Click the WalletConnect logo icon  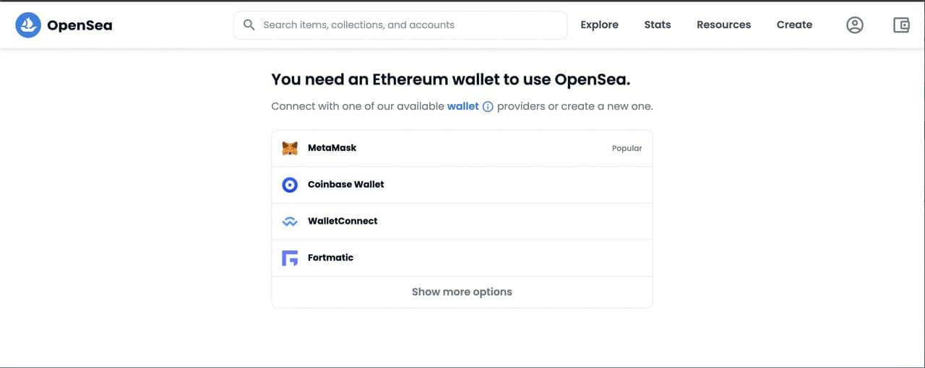coord(290,222)
